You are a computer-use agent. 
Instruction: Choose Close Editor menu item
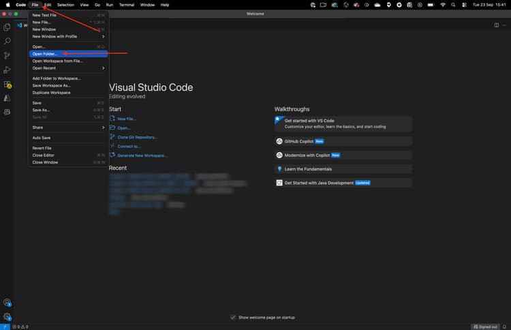(x=68, y=155)
